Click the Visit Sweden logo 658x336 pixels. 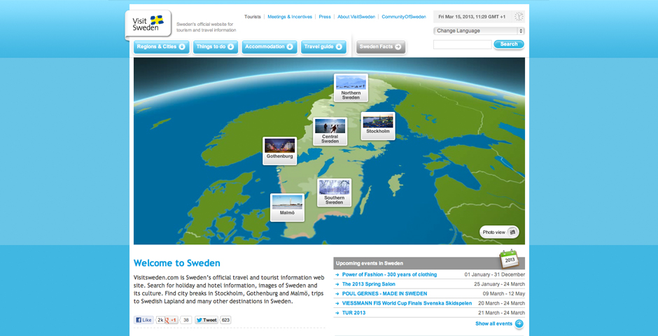(x=148, y=23)
